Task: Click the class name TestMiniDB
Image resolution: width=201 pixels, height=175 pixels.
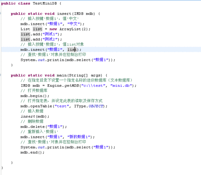Action: (x=45, y=3)
